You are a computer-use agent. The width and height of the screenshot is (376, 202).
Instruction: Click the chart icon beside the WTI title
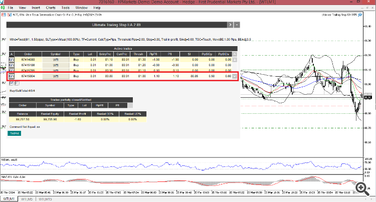(10, 15)
